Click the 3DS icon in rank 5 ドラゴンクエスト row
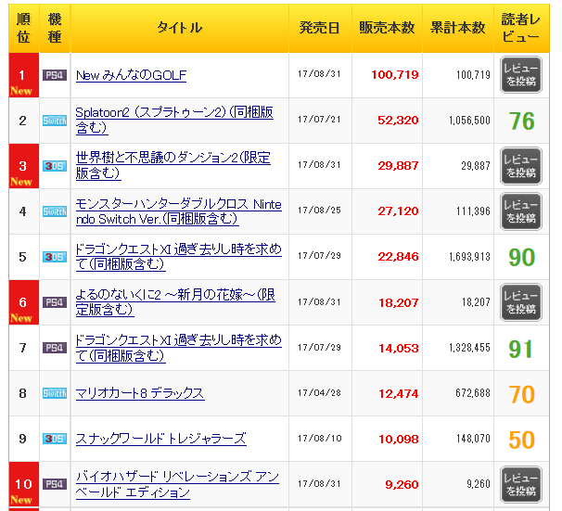This screenshot has width=562, height=511. pyautogui.click(x=55, y=257)
